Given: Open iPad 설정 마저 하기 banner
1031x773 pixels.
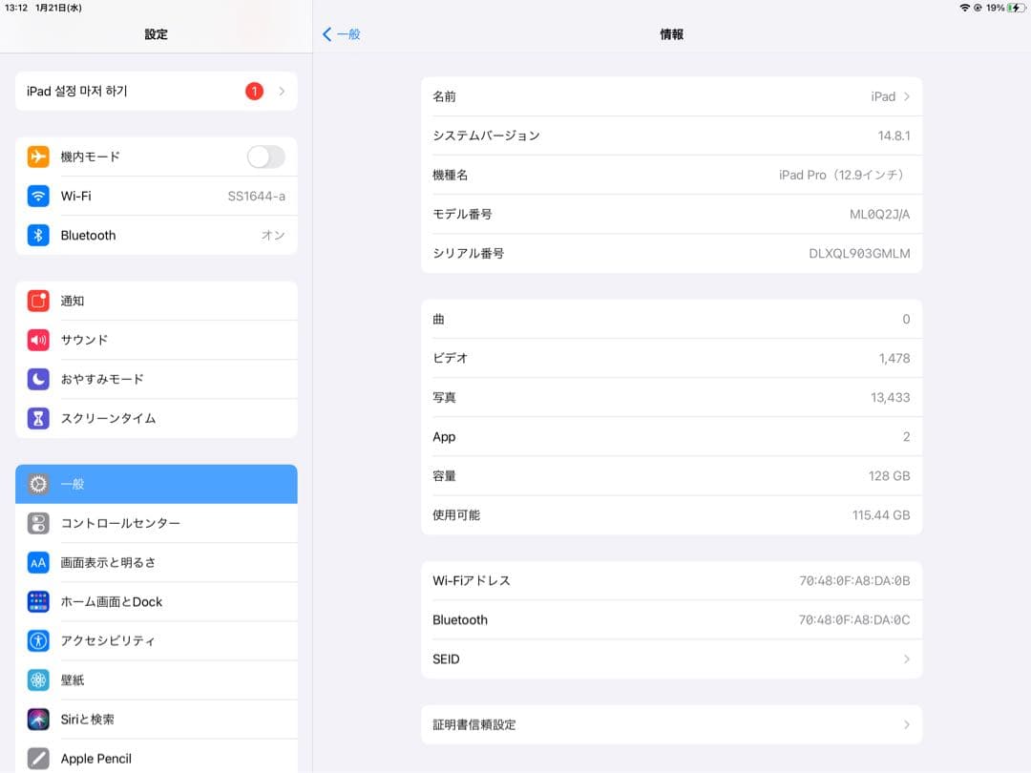Looking at the screenshot, I should tap(156, 91).
